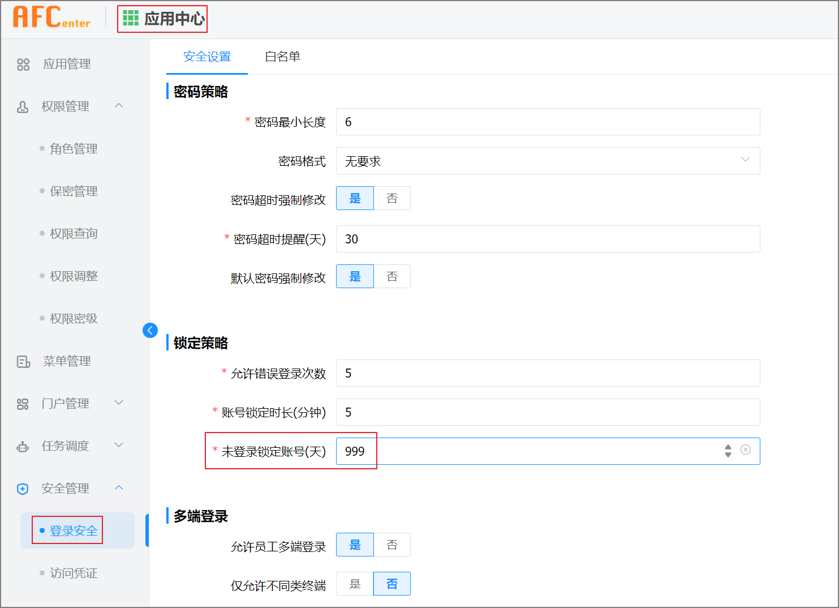Collapse the left sidebar panel
This screenshot has height=608, width=839.
click(149, 330)
